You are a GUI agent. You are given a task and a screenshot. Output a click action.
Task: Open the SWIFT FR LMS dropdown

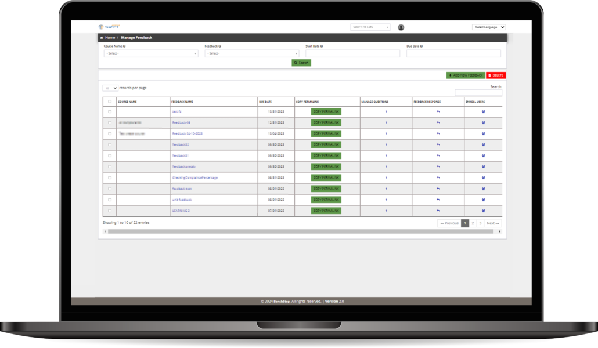[370, 27]
